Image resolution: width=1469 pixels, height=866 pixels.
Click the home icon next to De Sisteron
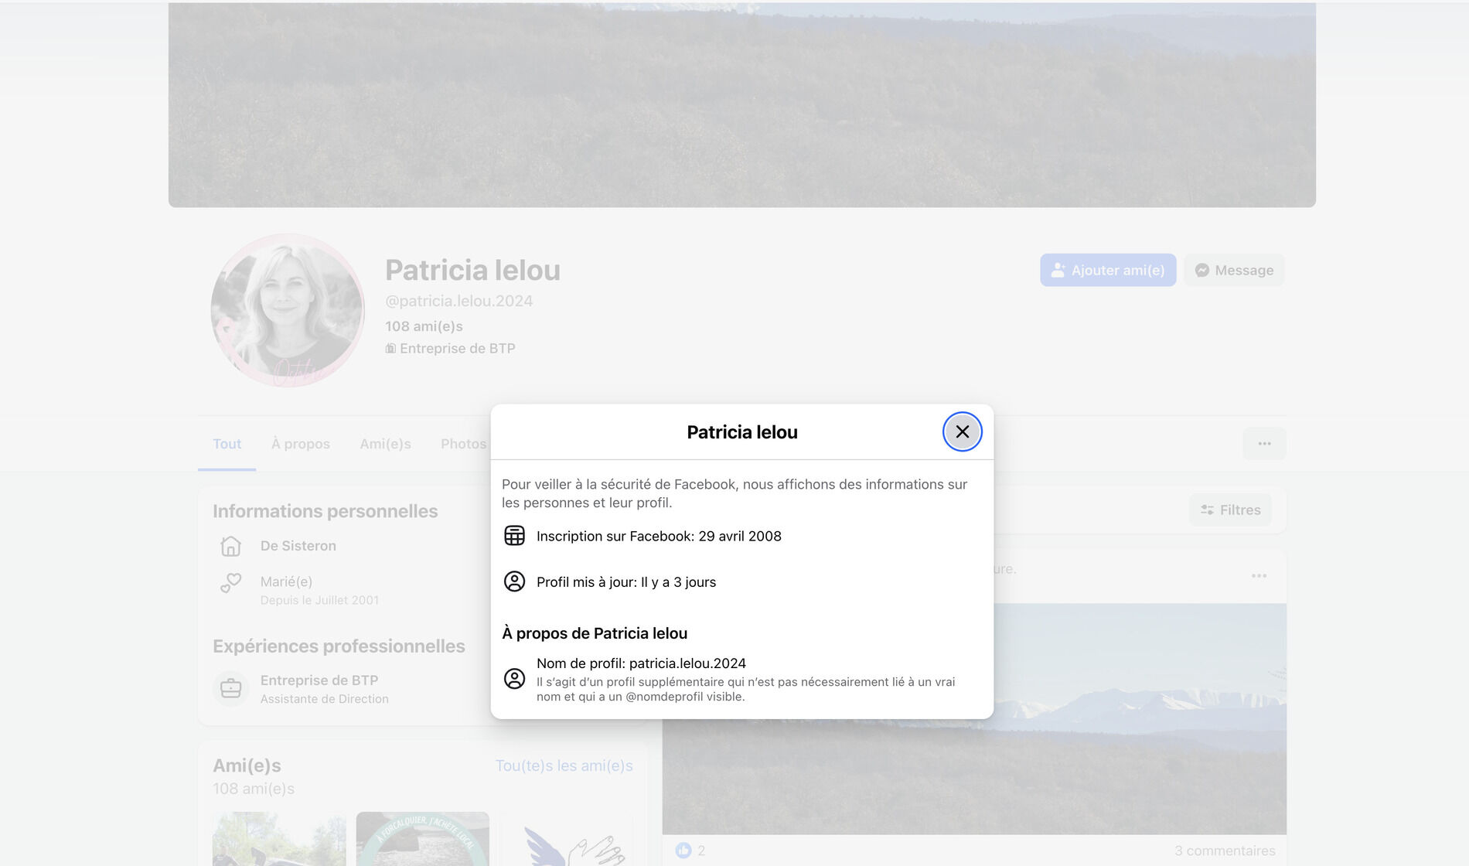point(230,546)
